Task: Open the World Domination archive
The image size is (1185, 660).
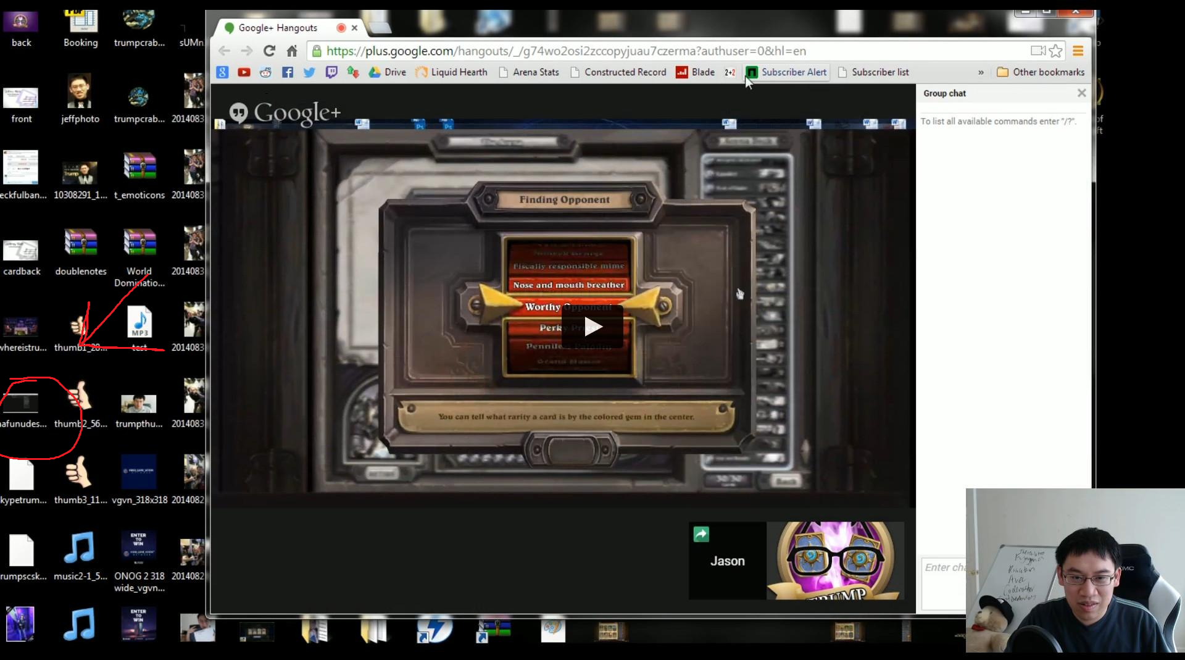Action: [x=139, y=258]
